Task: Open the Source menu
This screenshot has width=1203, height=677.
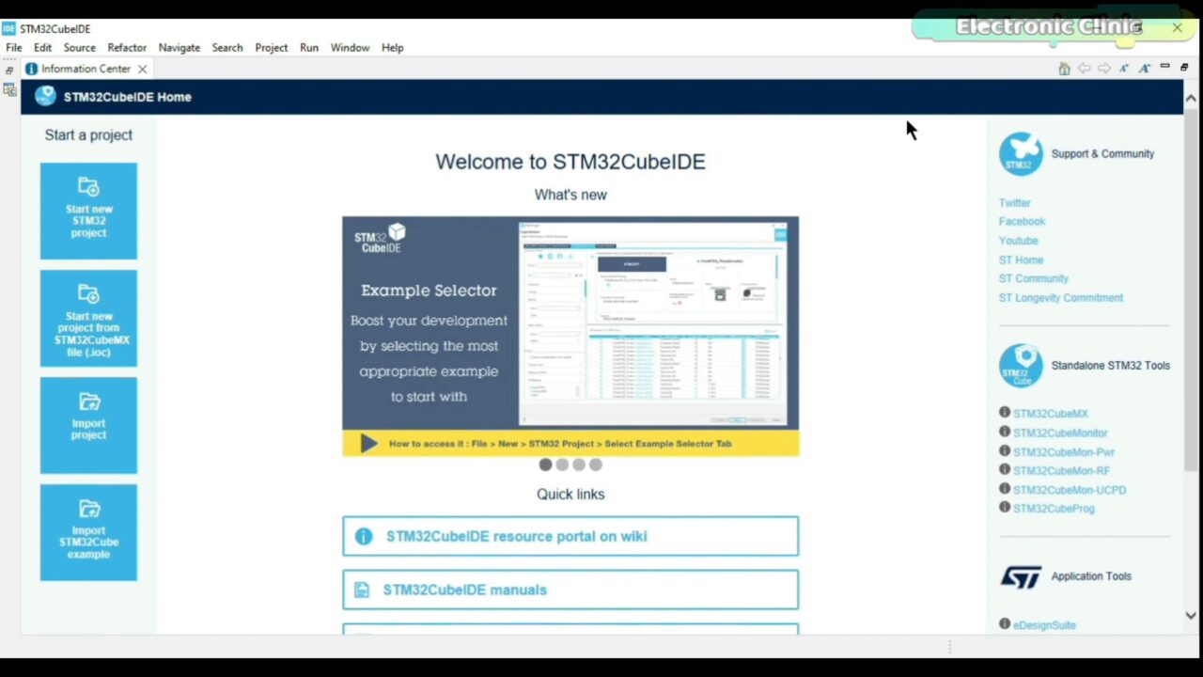Action: pos(80,47)
